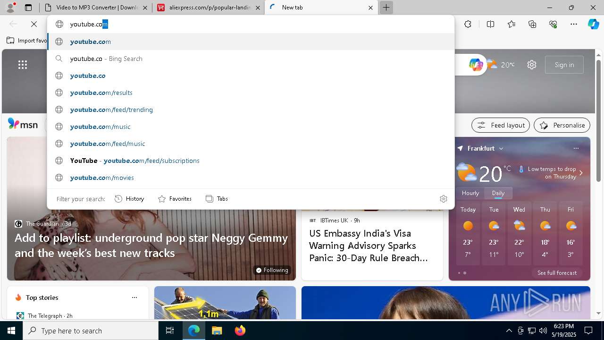Open the Windows Start menu

click(x=11, y=331)
